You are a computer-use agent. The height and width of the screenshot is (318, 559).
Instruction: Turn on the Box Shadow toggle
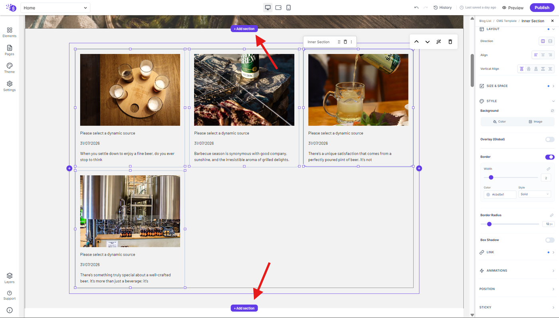tap(550, 240)
